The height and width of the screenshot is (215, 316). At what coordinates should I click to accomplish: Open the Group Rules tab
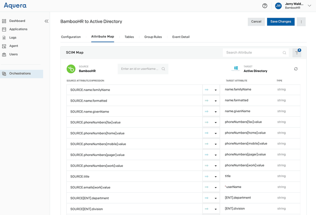point(153,37)
